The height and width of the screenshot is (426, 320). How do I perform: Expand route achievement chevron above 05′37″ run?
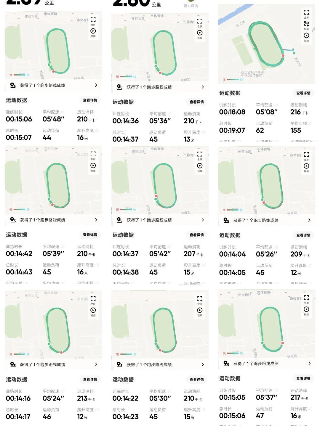309,363
